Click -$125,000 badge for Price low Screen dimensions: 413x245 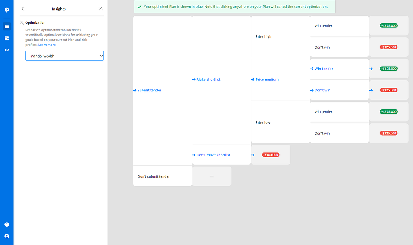click(x=389, y=134)
